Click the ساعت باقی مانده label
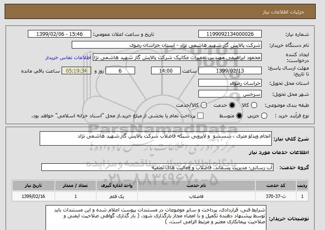The image size is (325, 230). click(41, 71)
